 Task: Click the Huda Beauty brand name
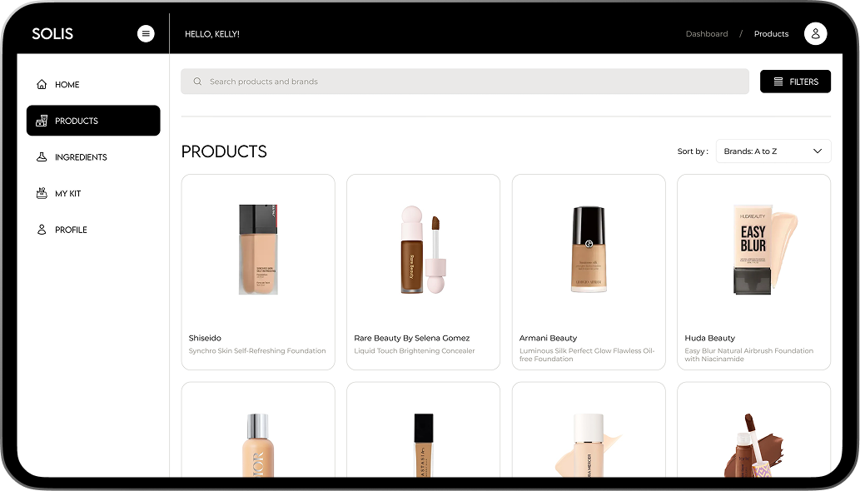tap(709, 338)
